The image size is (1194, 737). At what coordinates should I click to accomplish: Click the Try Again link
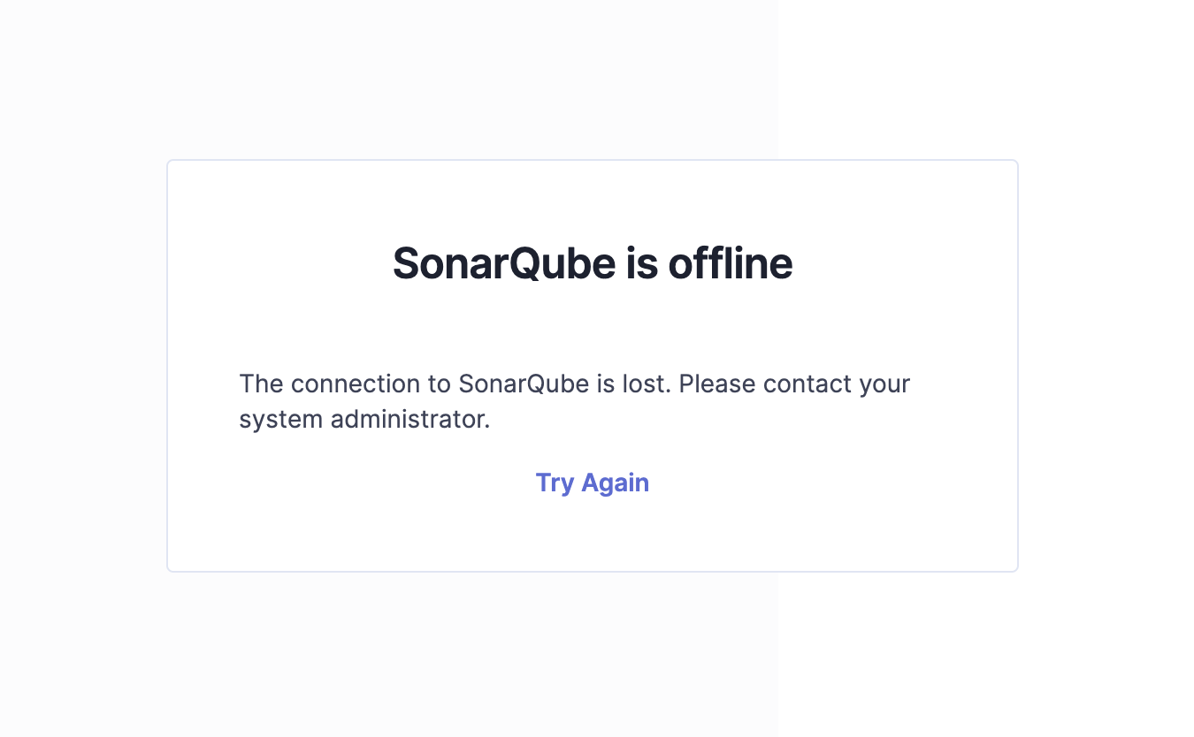click(592, 482)
